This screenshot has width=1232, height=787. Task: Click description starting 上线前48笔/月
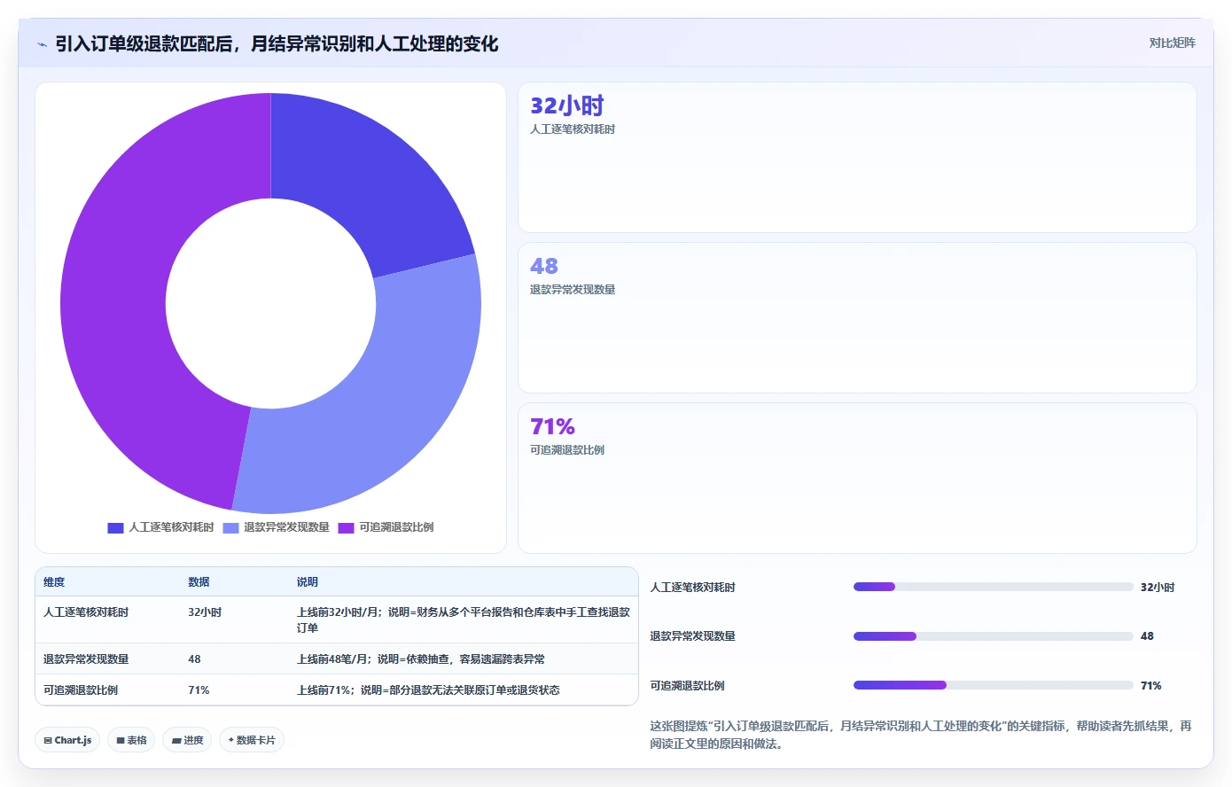tap(421, 659)
